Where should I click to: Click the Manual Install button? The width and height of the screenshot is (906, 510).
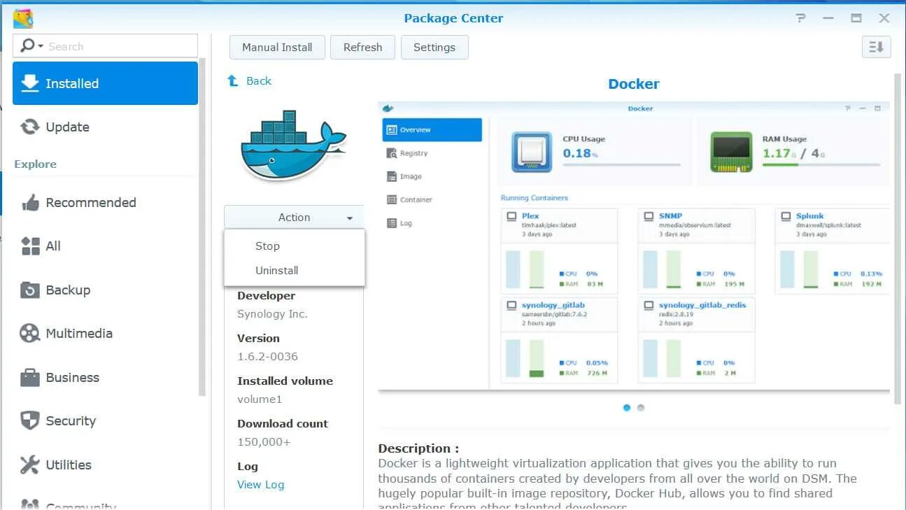[277, 47]
